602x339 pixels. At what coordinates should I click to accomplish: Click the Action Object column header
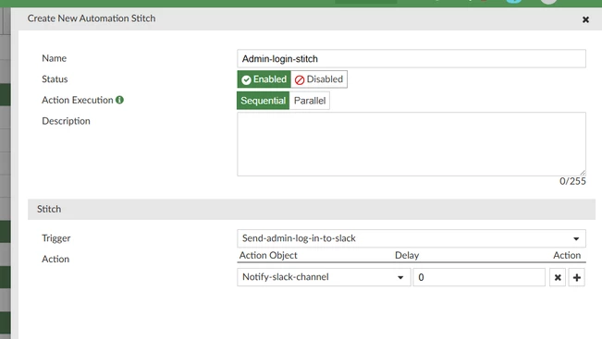(268, 255)
